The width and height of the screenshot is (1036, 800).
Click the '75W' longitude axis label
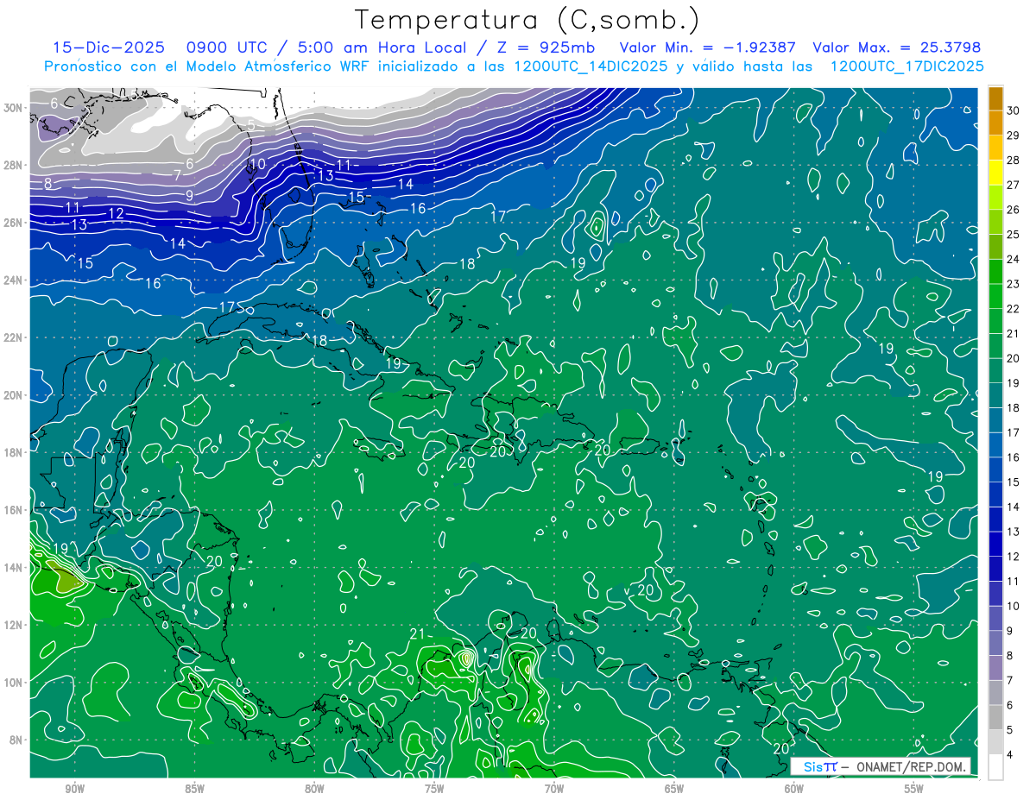pyautogui.click(x=434, y=790)
